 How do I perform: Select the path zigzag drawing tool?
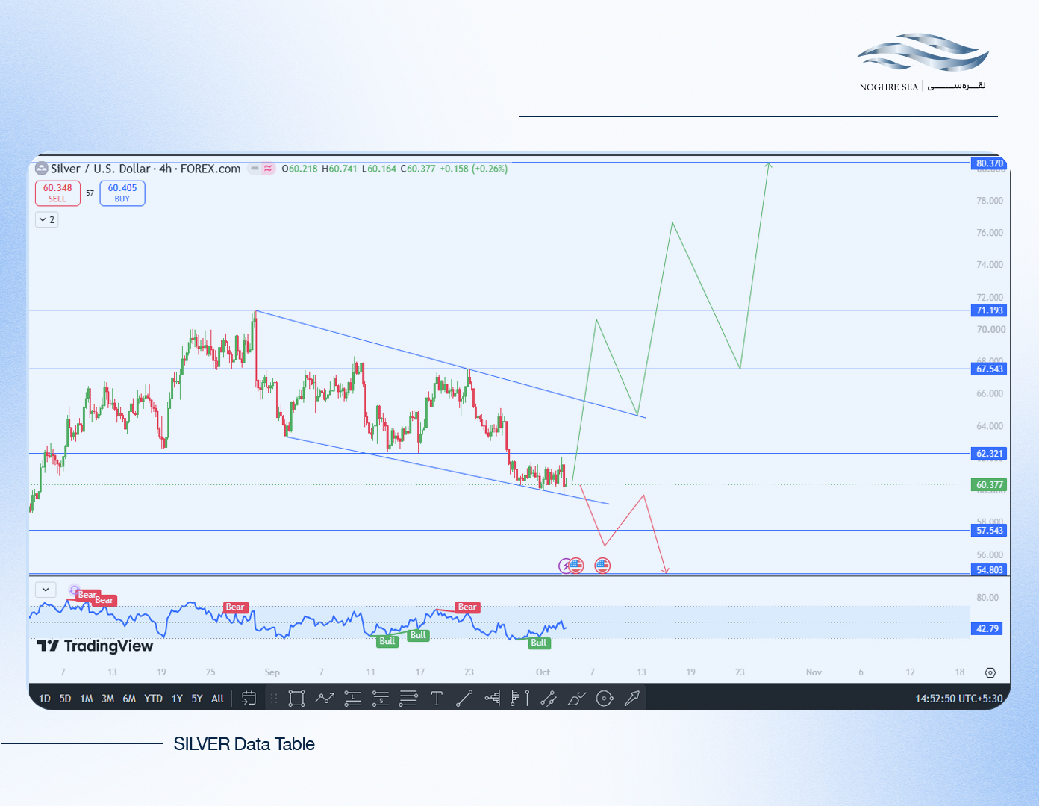325,699
